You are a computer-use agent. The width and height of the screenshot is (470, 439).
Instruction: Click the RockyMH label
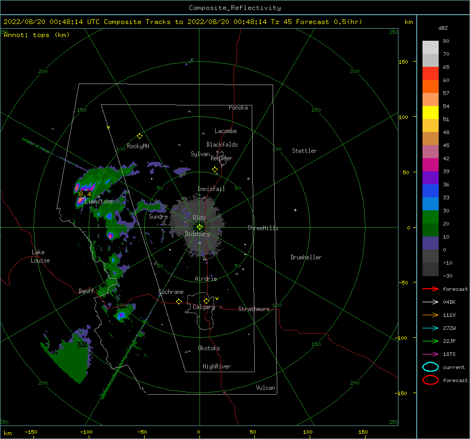138,146
